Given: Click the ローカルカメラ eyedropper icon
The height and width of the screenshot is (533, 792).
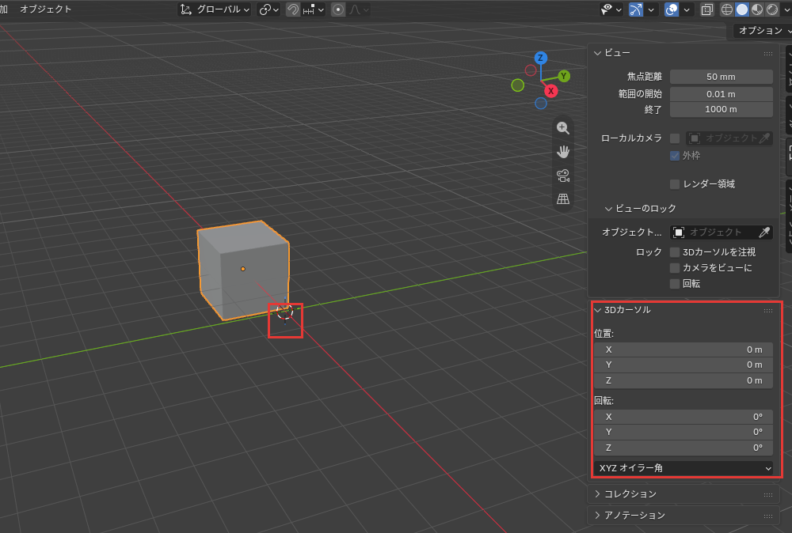Looking at the screenshot, I should coord(765,138).
